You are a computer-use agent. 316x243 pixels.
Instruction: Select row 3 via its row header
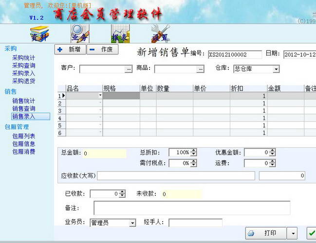coord(62,111)
